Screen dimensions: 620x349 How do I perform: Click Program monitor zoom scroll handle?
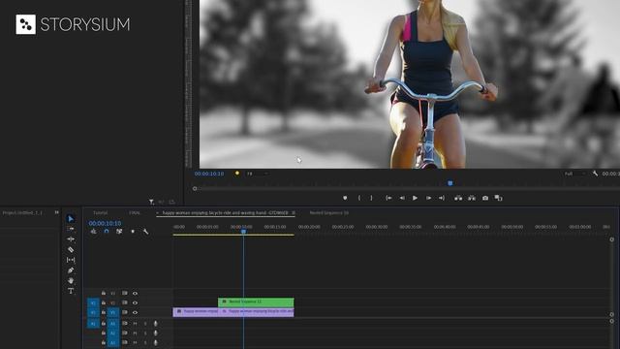click(x=195, y=189)
